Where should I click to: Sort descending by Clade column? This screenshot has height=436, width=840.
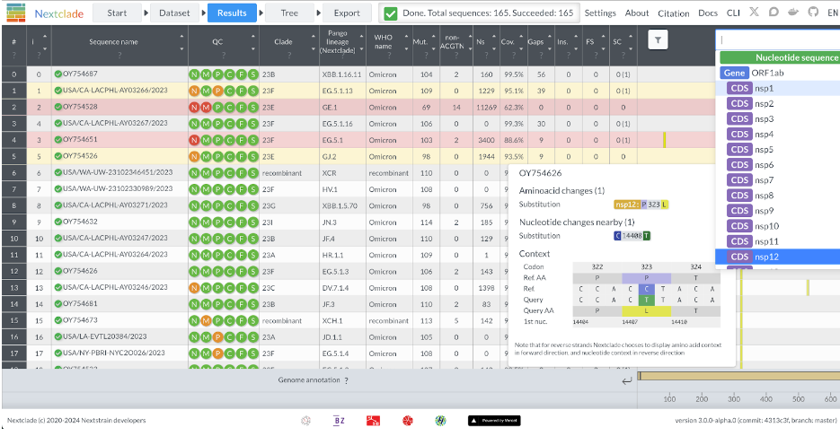[312, 47]
